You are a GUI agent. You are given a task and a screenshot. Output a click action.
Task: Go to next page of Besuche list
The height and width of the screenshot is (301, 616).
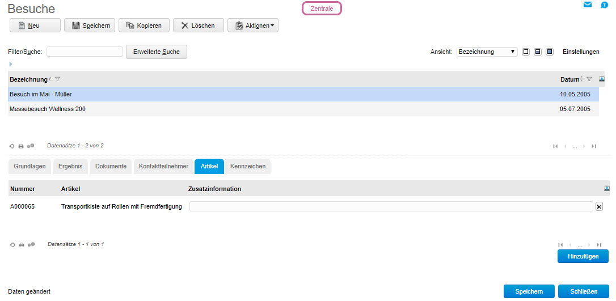point(585,146)
